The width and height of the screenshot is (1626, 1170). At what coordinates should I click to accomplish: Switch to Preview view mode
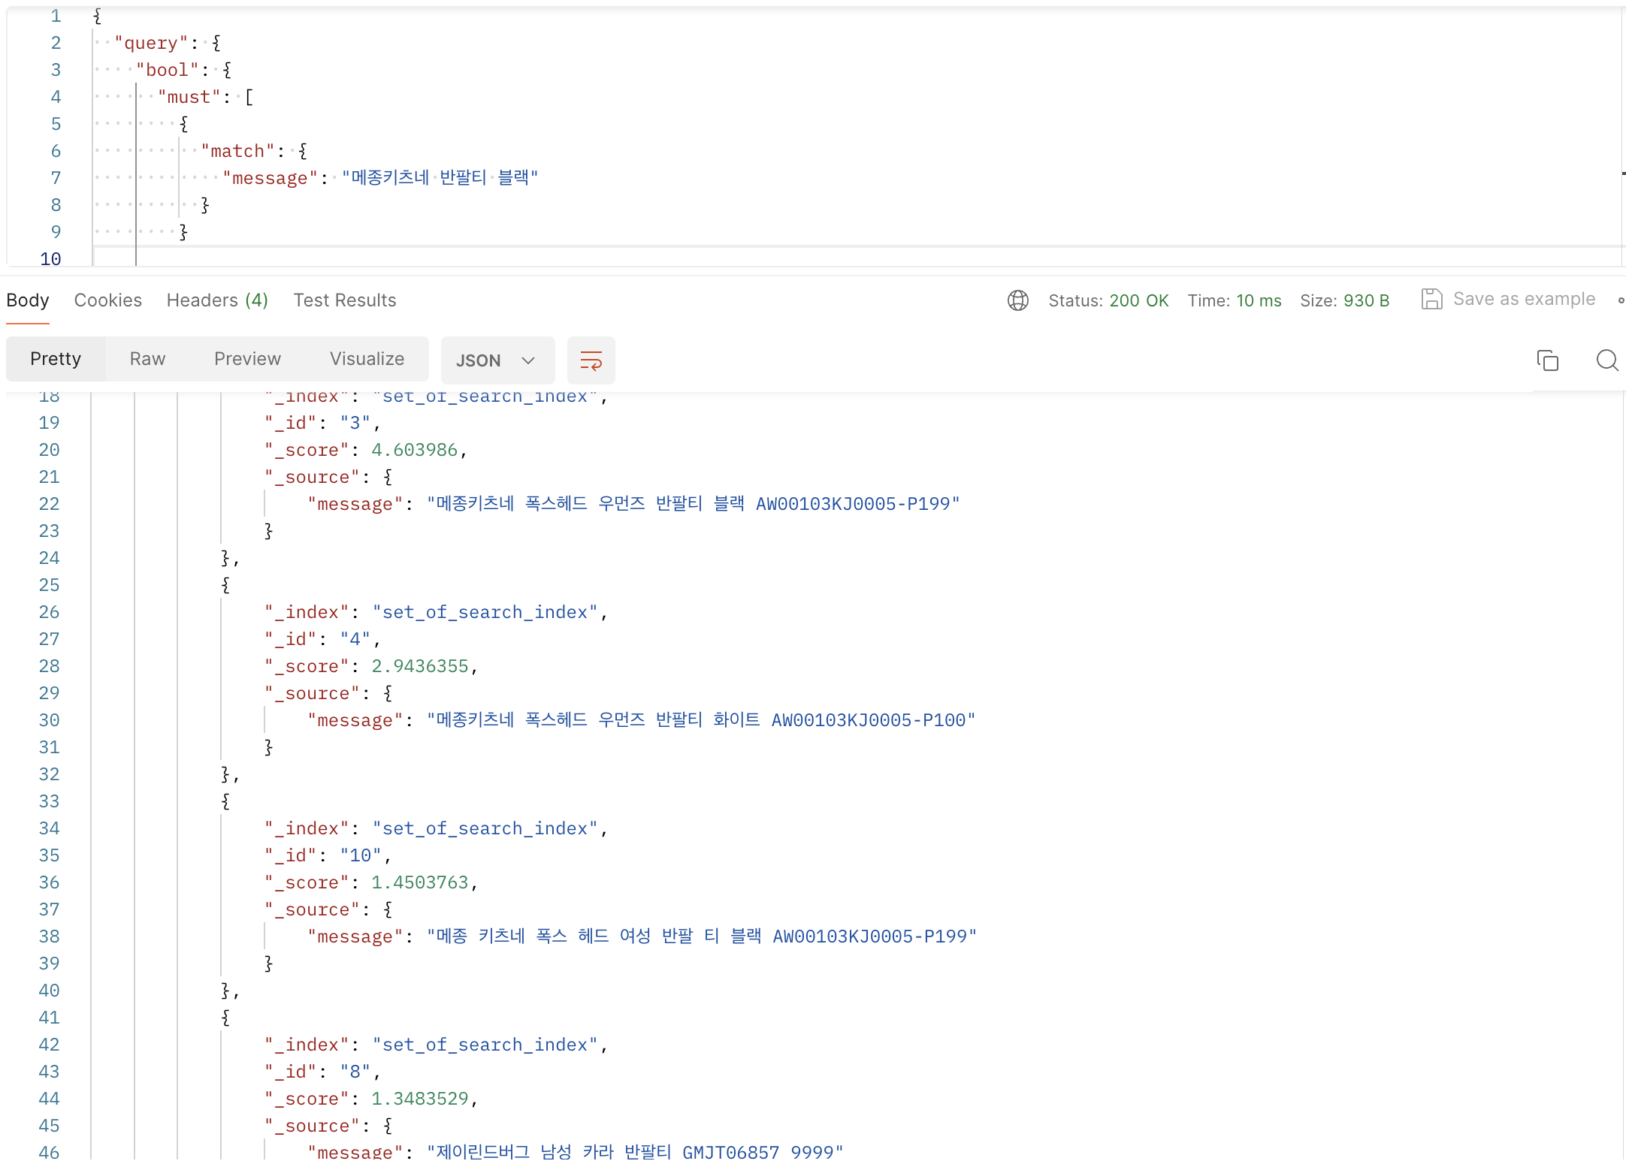click(x=247, y=359)
